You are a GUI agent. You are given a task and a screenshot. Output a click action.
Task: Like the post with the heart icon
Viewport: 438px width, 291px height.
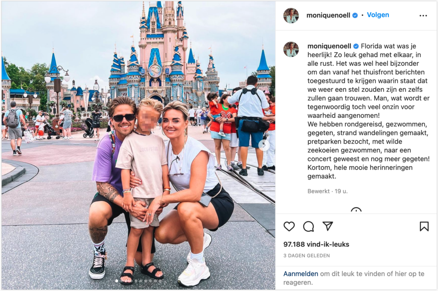click(x=289, y=226)
